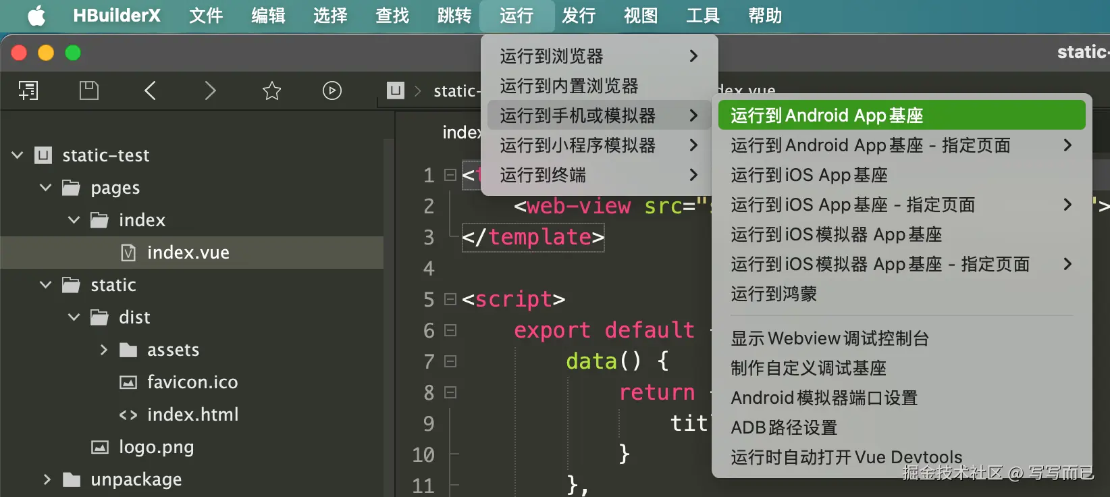Click the assets folder icon
Screen dimensions: 1110x497
(128, 350)
